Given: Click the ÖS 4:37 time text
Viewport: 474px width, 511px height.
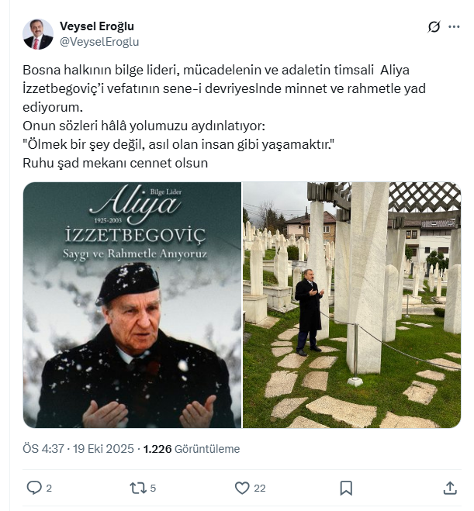Looking at the screenshot, I should pyautogui.click(x=43, y=449).
